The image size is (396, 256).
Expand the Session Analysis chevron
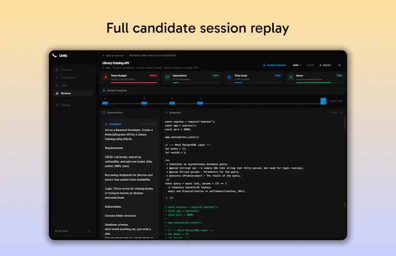[x=341, y=91]
